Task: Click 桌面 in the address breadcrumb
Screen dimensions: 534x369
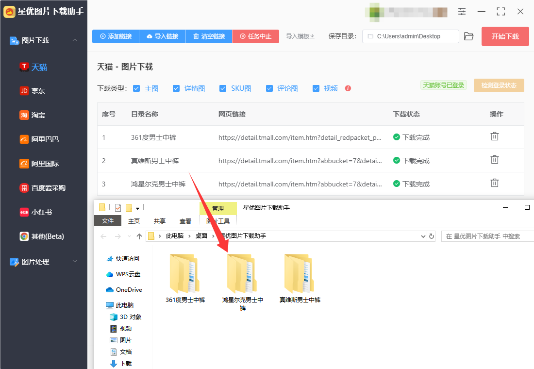Action: click(201, 236)
